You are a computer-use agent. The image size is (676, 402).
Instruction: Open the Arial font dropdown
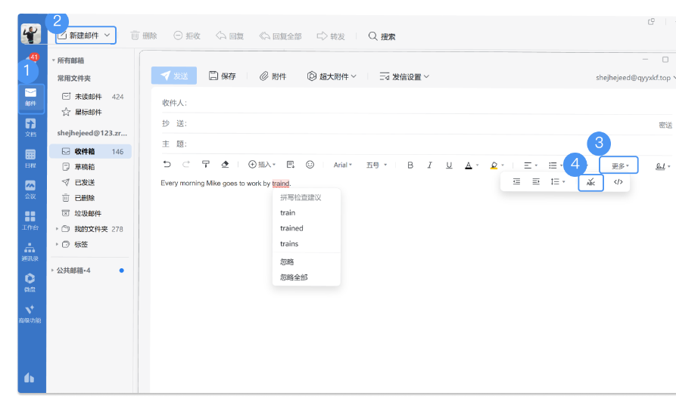pyautogui.click(x=343, y=165)
